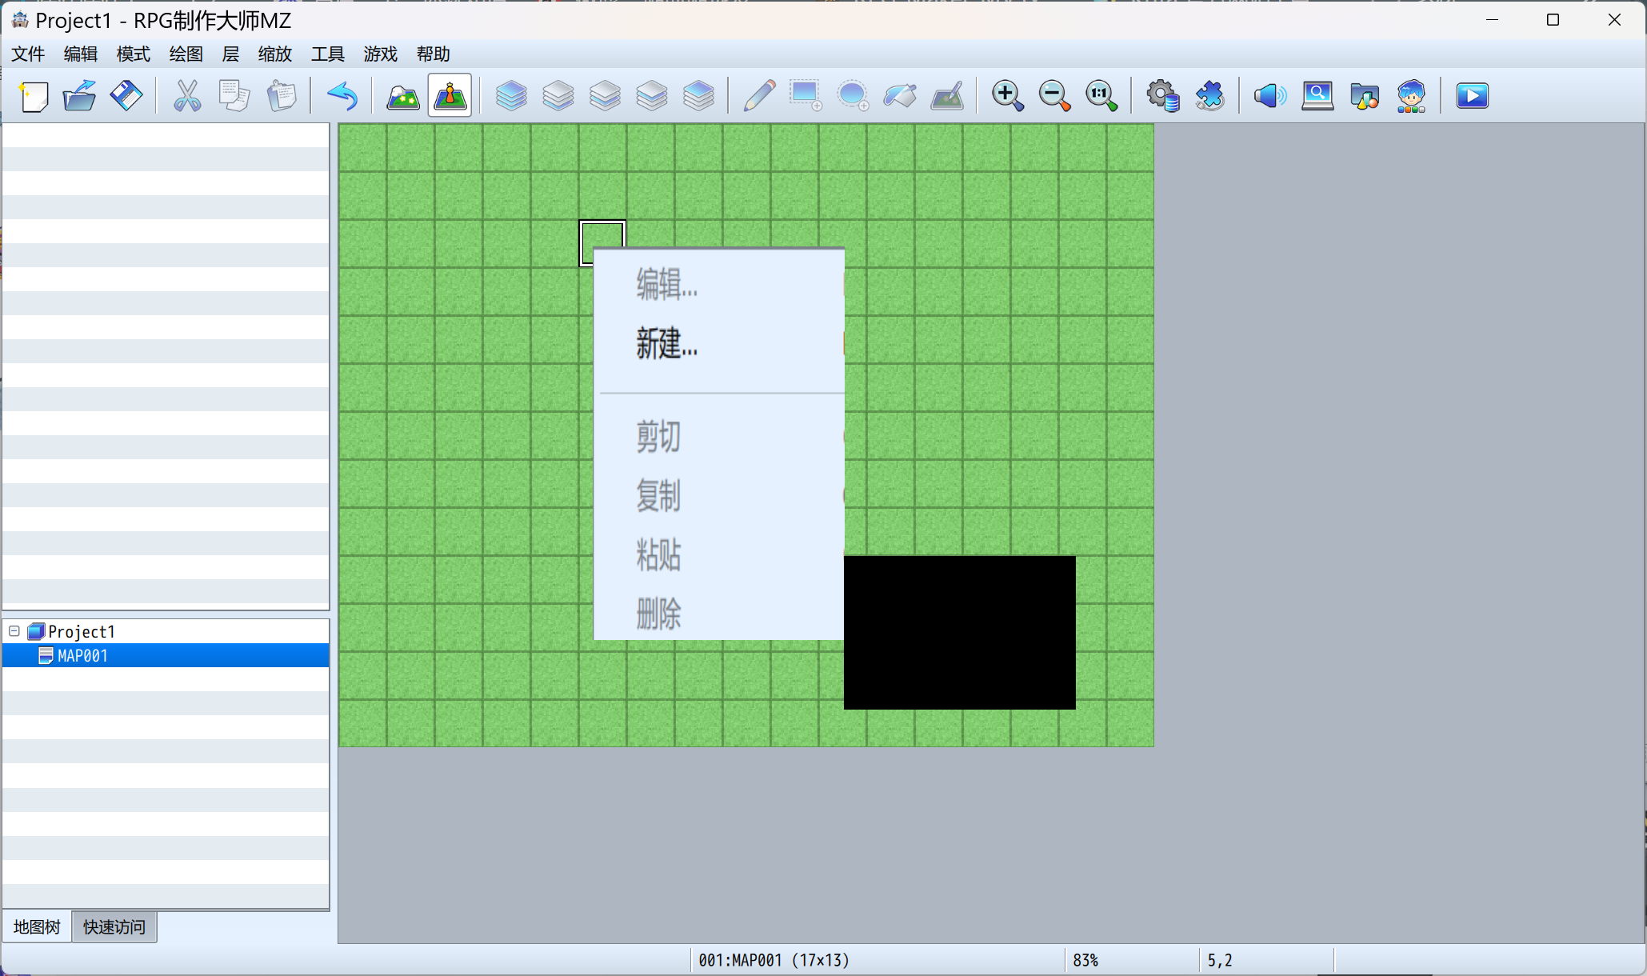This screenshot has width=1647, height=976.
Task: Collapse the Project1 tree node
Action: pyautogui.click(x=14, y=631)
